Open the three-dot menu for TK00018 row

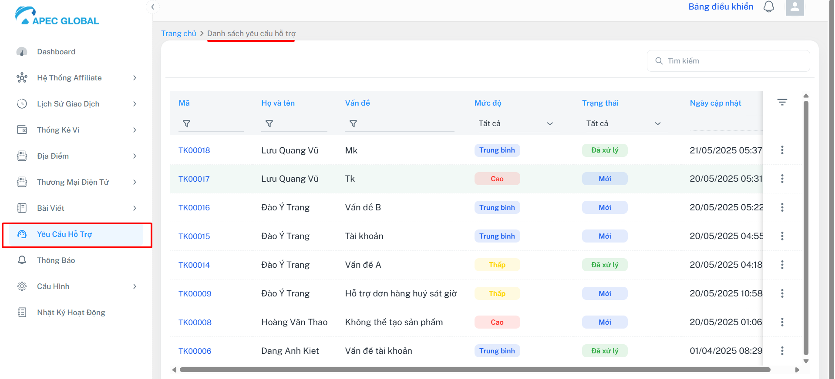pyautogui.click(x=782, y=150)
